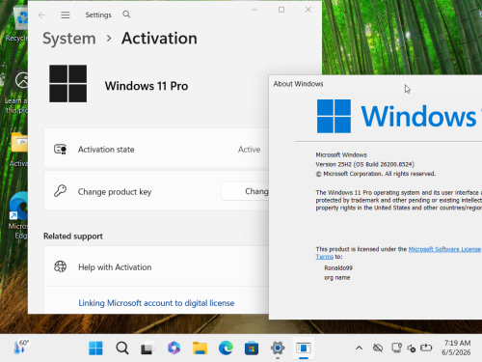Viewport: 482px width, 362px height.
Task: Click the key icon beside Change product key
Action: click(60, 191)
